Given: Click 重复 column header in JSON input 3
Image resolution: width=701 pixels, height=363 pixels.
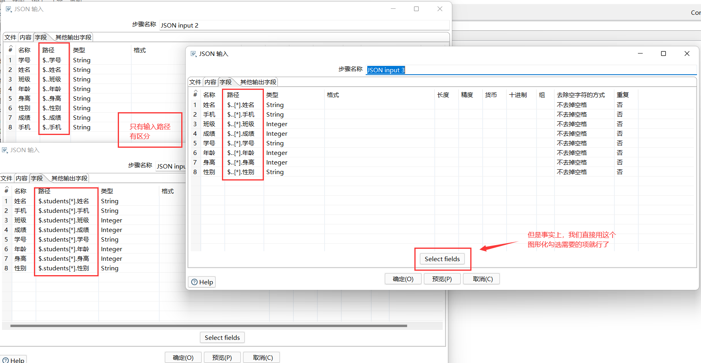Looking at the screenshot, I should coord(626,95).
